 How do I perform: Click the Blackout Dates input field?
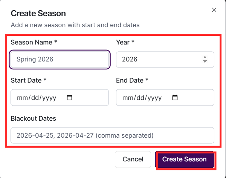112,135
